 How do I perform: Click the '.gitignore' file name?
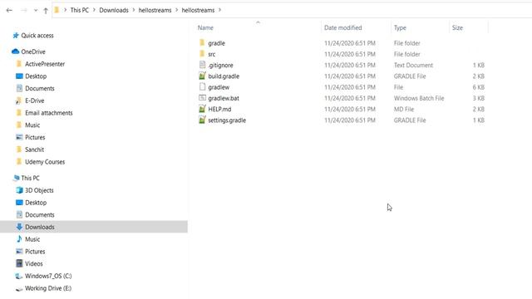click(x=220, y=65)
